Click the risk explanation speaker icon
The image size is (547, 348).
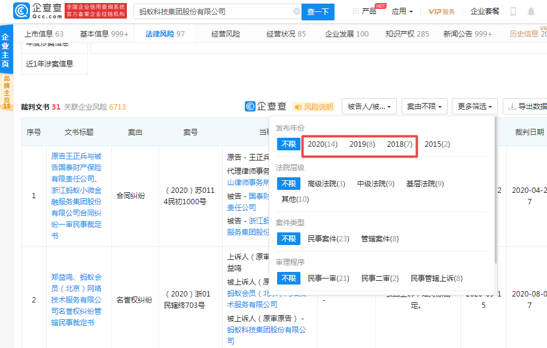tap(298, 107)
